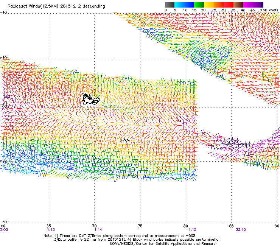The height and width of the screenshot is (246, 280).
Task: Click the dark blue legend segment near 15 knots
Action: tap(189, 5)
